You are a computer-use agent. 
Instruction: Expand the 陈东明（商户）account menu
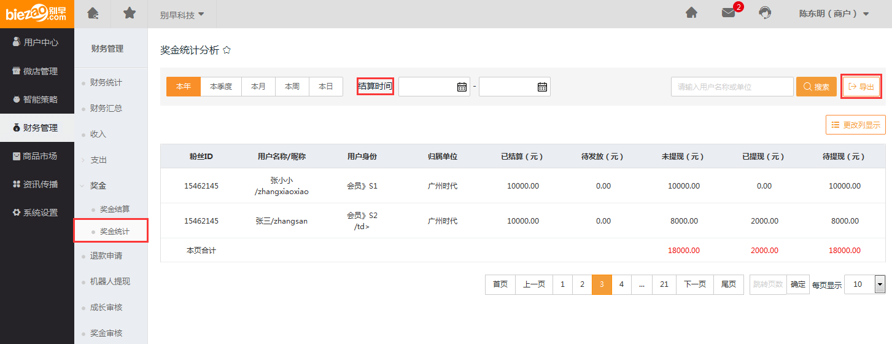[834, 14]
